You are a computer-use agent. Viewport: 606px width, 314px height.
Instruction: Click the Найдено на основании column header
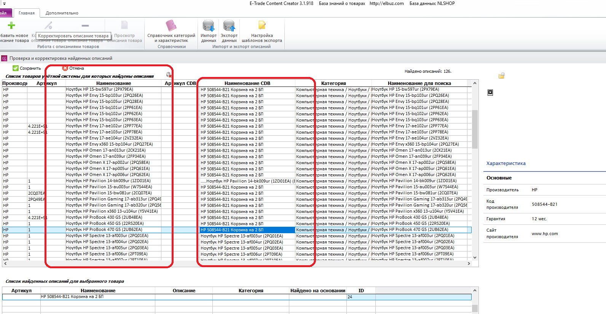(318, 290)
